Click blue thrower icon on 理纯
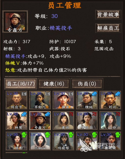Image resolution: width=125 pixels, height=159 pixels. pyautogui.click(x=94, y=94)
